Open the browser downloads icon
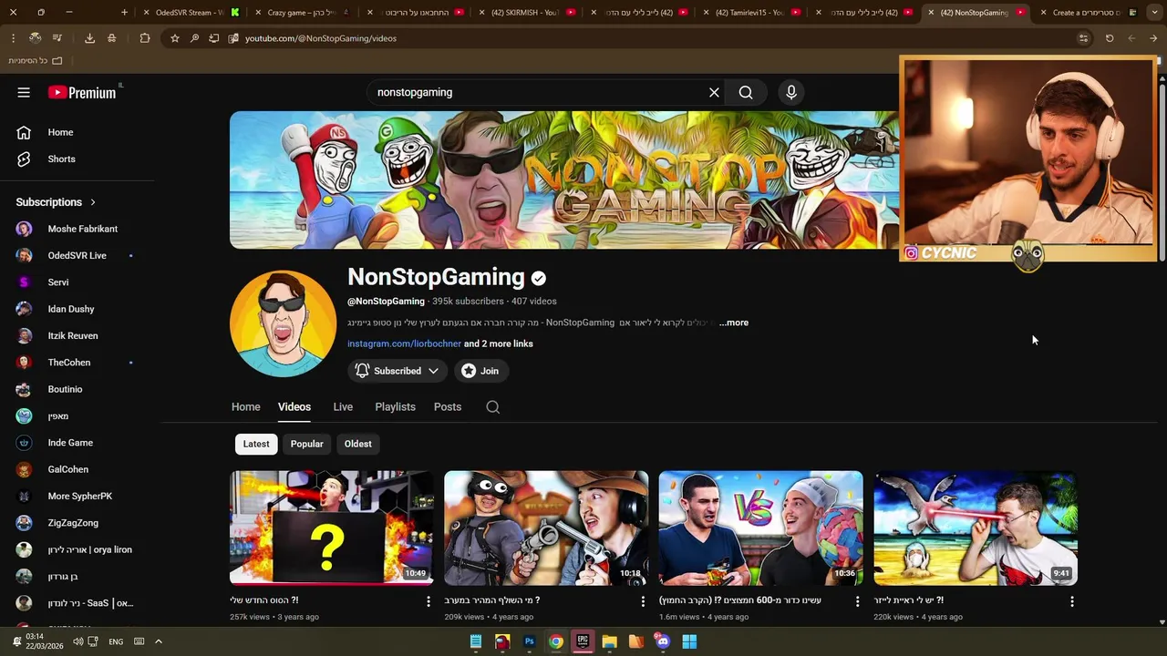 point(89,38)
